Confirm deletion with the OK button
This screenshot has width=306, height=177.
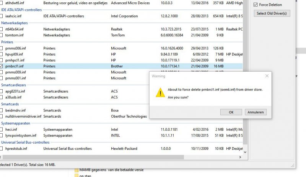coord(231,112)
